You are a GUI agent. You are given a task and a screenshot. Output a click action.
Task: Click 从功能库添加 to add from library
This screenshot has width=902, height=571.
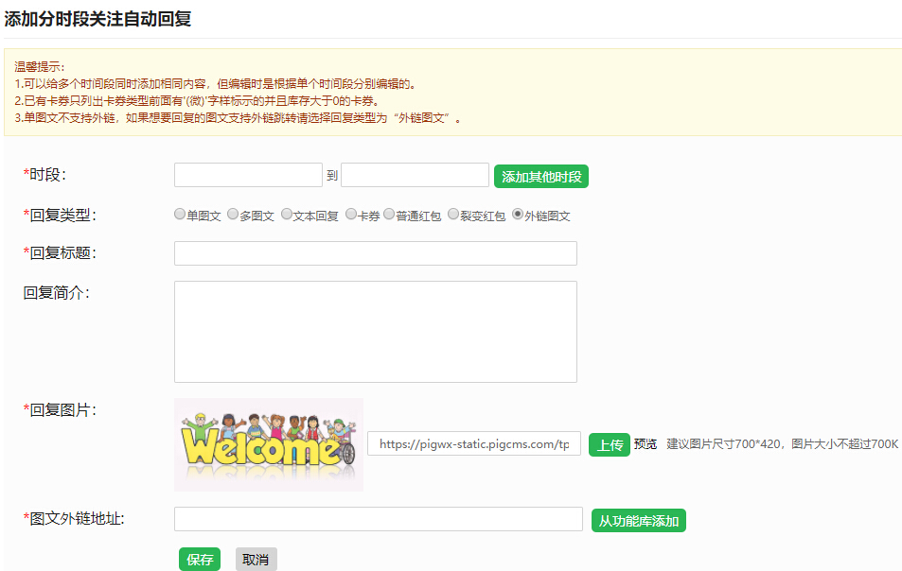click(x=638, y=518)
